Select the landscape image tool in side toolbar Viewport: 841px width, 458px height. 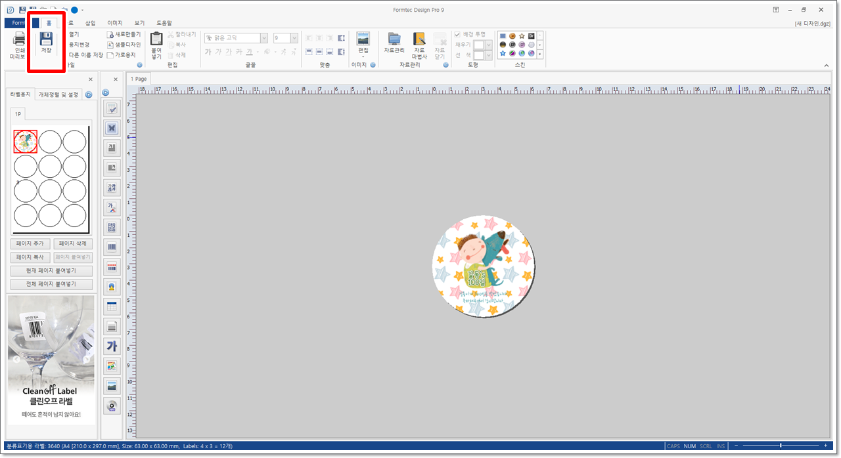point(112,386)
